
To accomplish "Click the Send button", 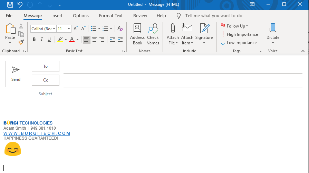I will coord(16,74).
